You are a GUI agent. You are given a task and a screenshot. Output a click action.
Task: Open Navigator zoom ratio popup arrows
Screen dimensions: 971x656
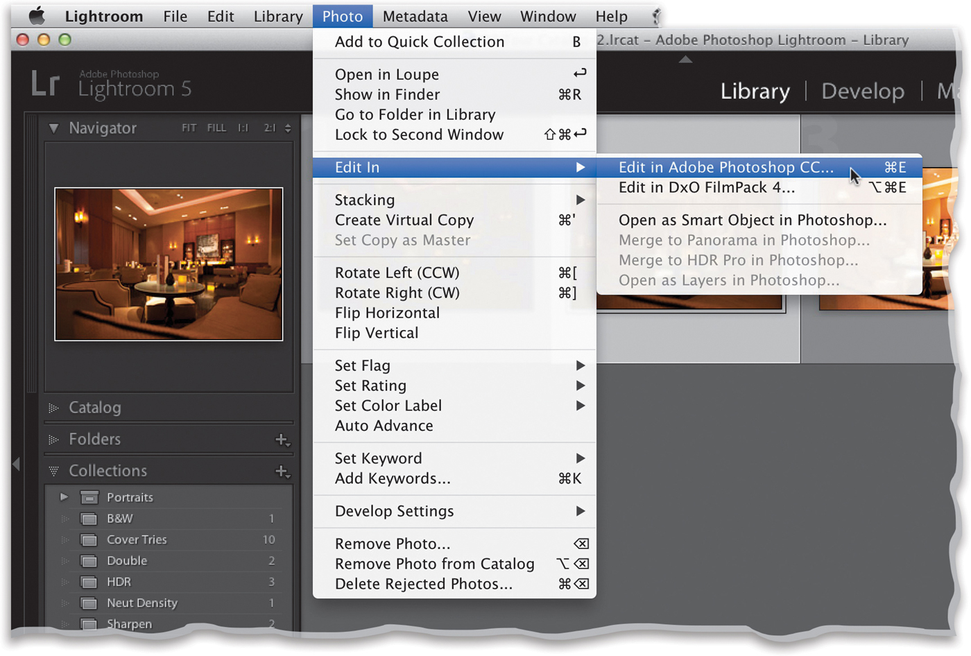288,128
